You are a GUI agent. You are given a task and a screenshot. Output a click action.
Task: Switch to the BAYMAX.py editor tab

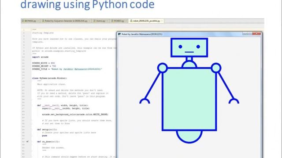(30, 21)
